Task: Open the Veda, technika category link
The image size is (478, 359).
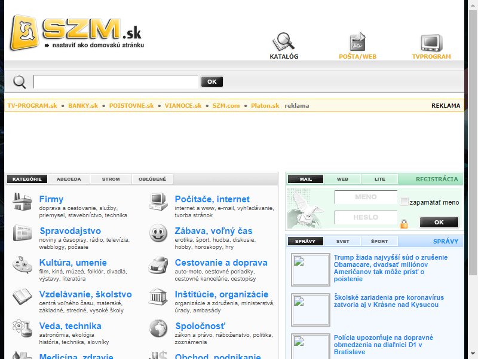Action: tap(70, 326)
